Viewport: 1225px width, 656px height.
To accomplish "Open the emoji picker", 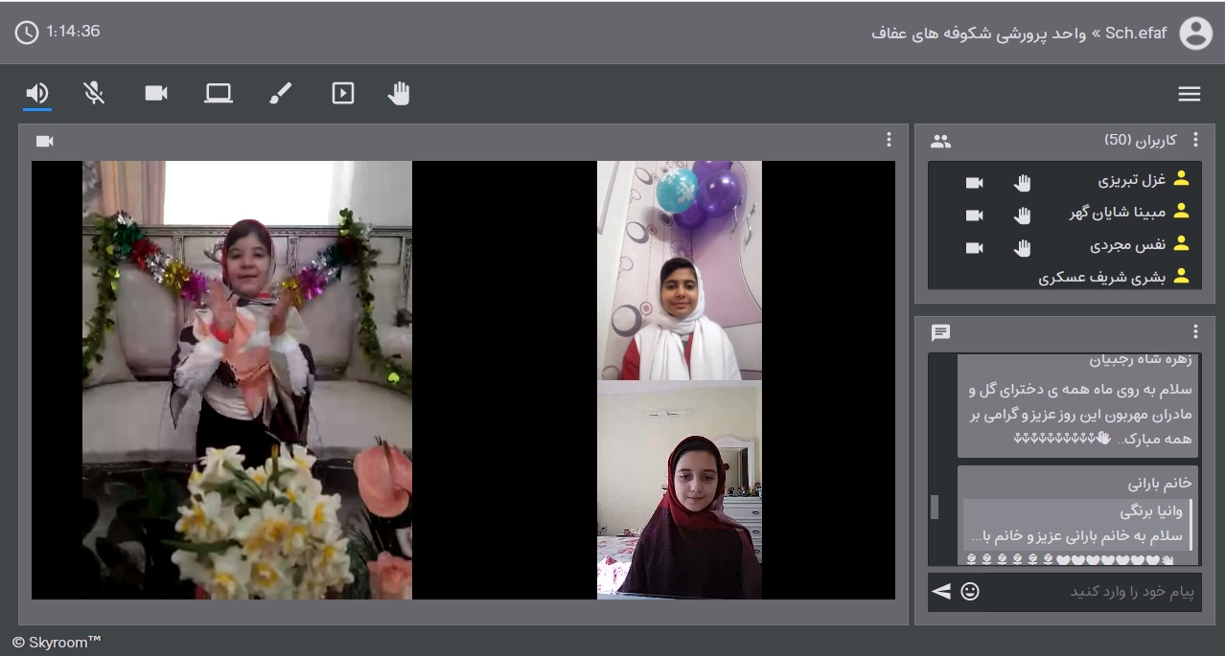I will click(970, 592).
